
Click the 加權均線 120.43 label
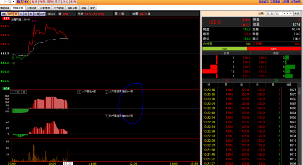point(21,19)
